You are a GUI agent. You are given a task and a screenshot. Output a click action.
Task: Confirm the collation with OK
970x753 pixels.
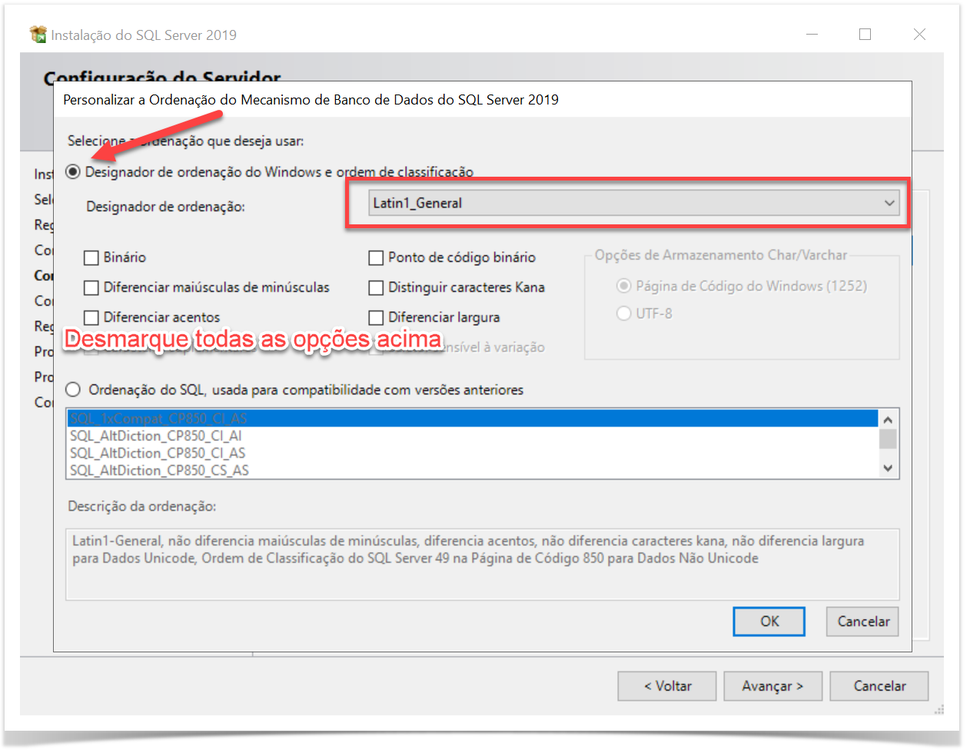pos(769,622)
